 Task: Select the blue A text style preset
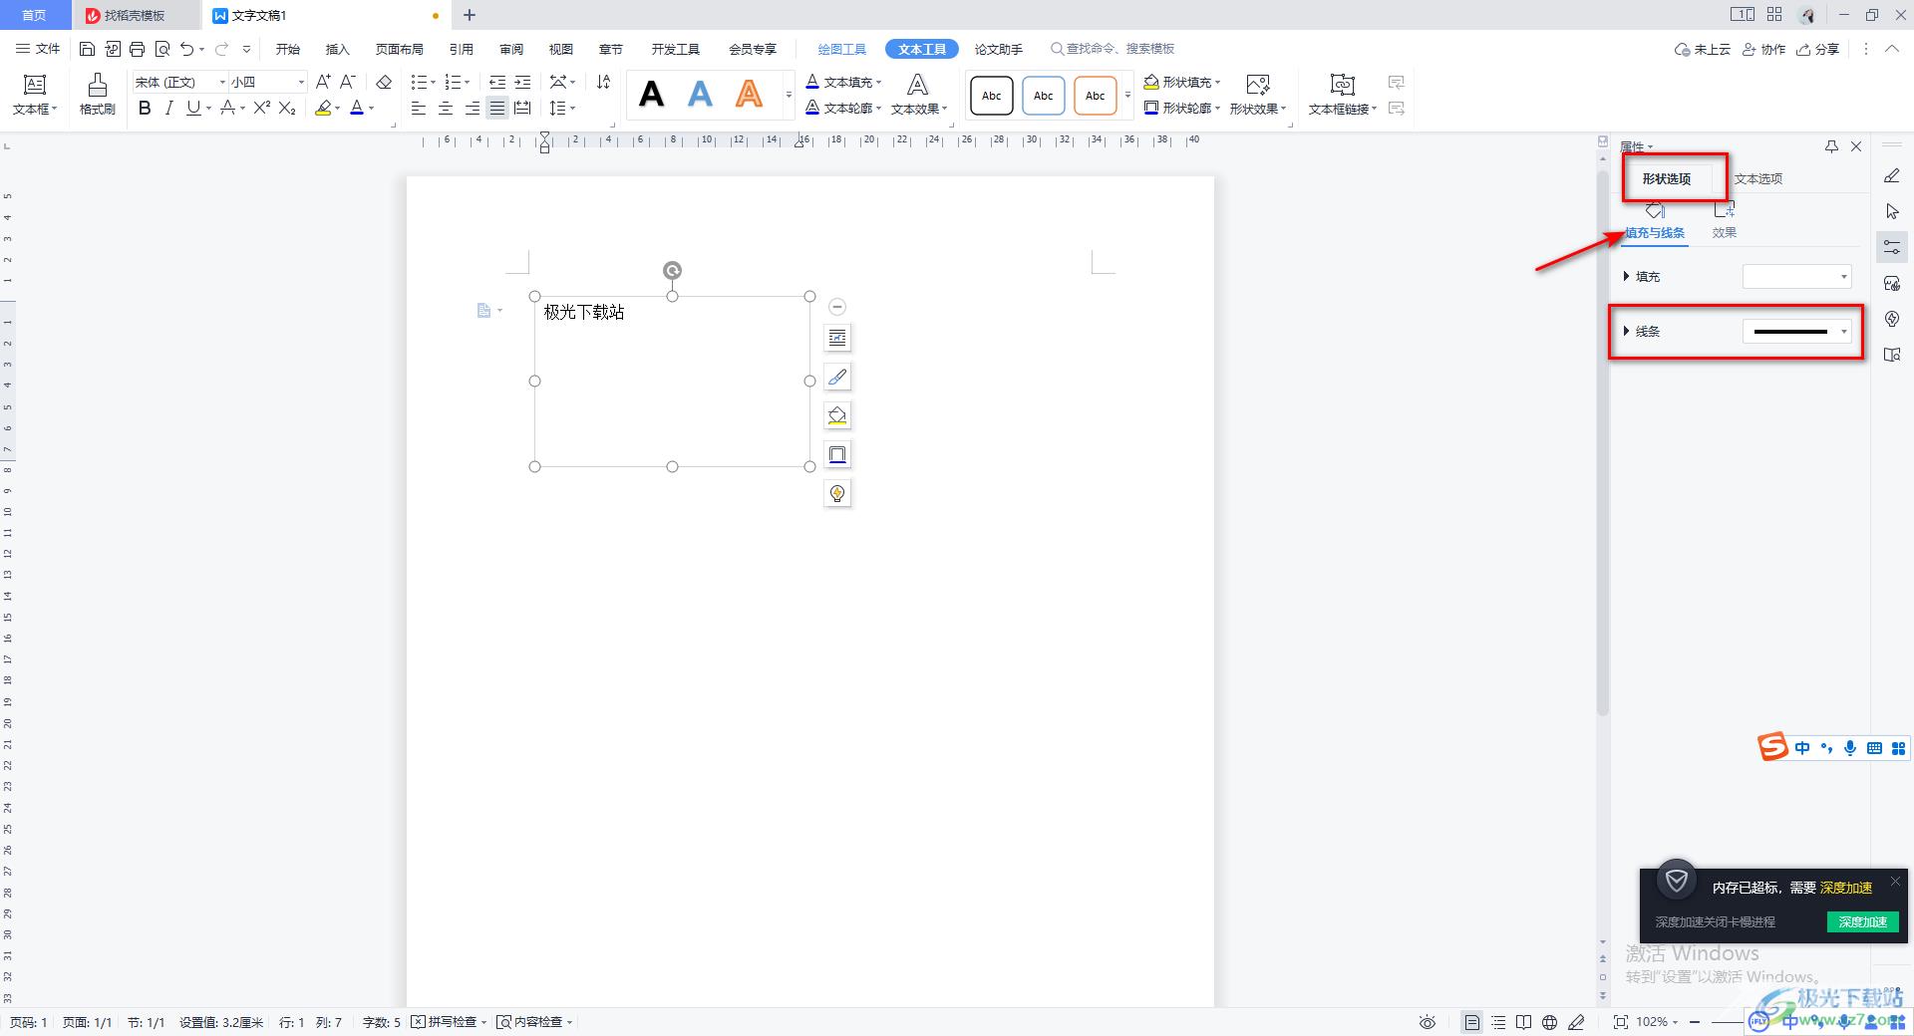click(x=701, y=95)
